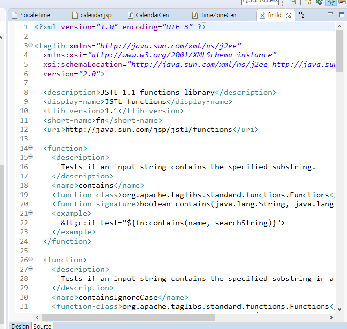Viewport: 347px width, 329px height.
Task: Click the TimeZoneGen Java file icon
Action: tap(195, 15)
